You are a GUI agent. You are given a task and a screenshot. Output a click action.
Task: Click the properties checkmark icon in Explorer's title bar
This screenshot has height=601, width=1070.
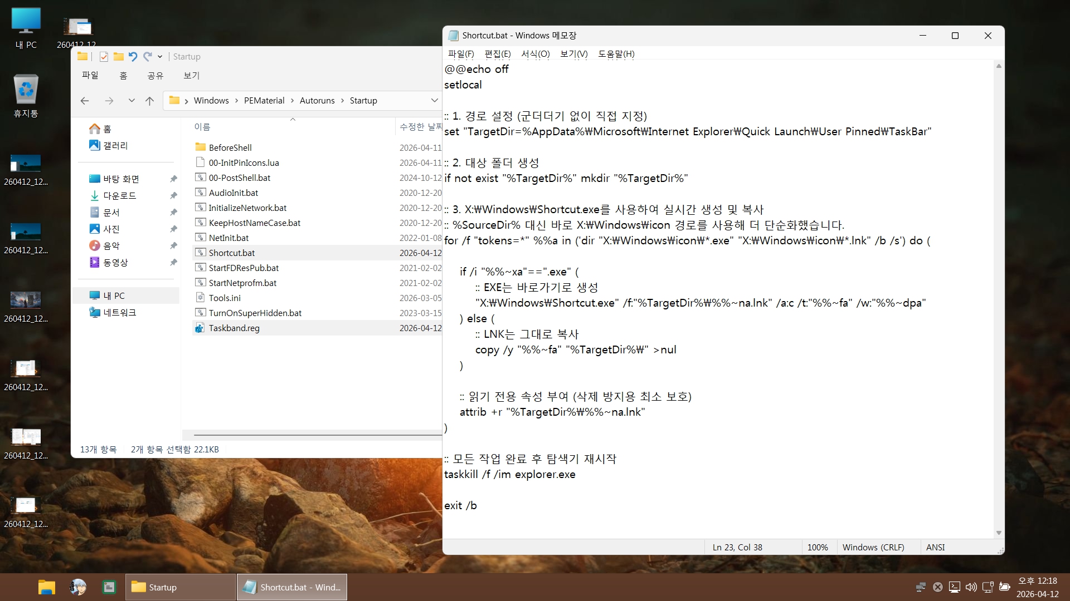coord(104,56)
